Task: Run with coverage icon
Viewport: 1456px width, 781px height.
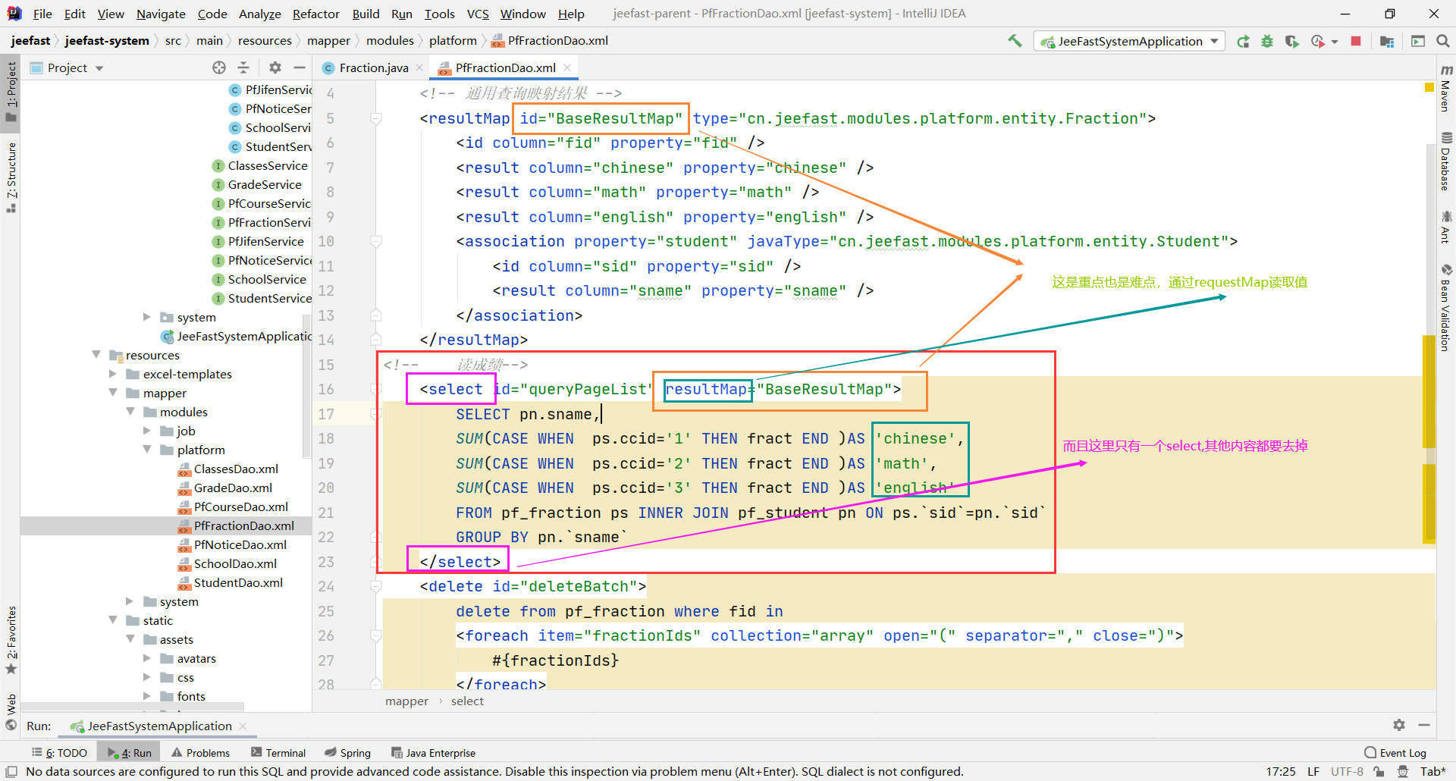Action: tap(1291, 41)
